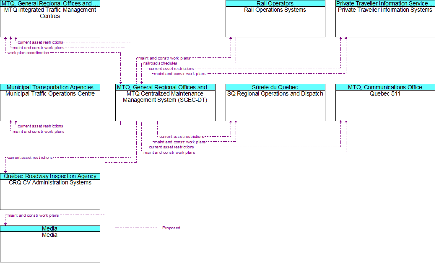This screenshot has height=267, width=439.
Task: Click the 'Media' label inside the white box body
Action: click(49, 235)
